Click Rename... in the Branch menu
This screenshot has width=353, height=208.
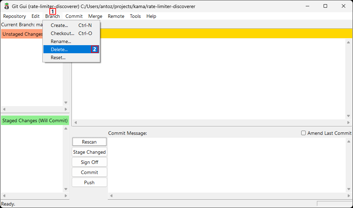click(61, 41)
